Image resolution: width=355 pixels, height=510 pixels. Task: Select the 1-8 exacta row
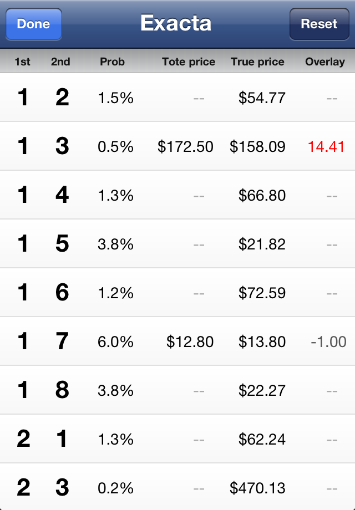click(177, 390)
